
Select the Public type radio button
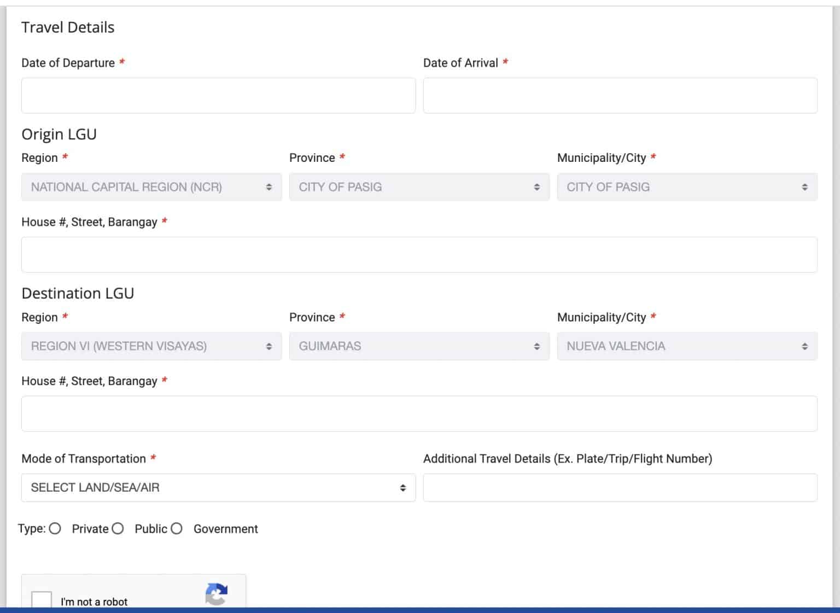click(118, 529)
